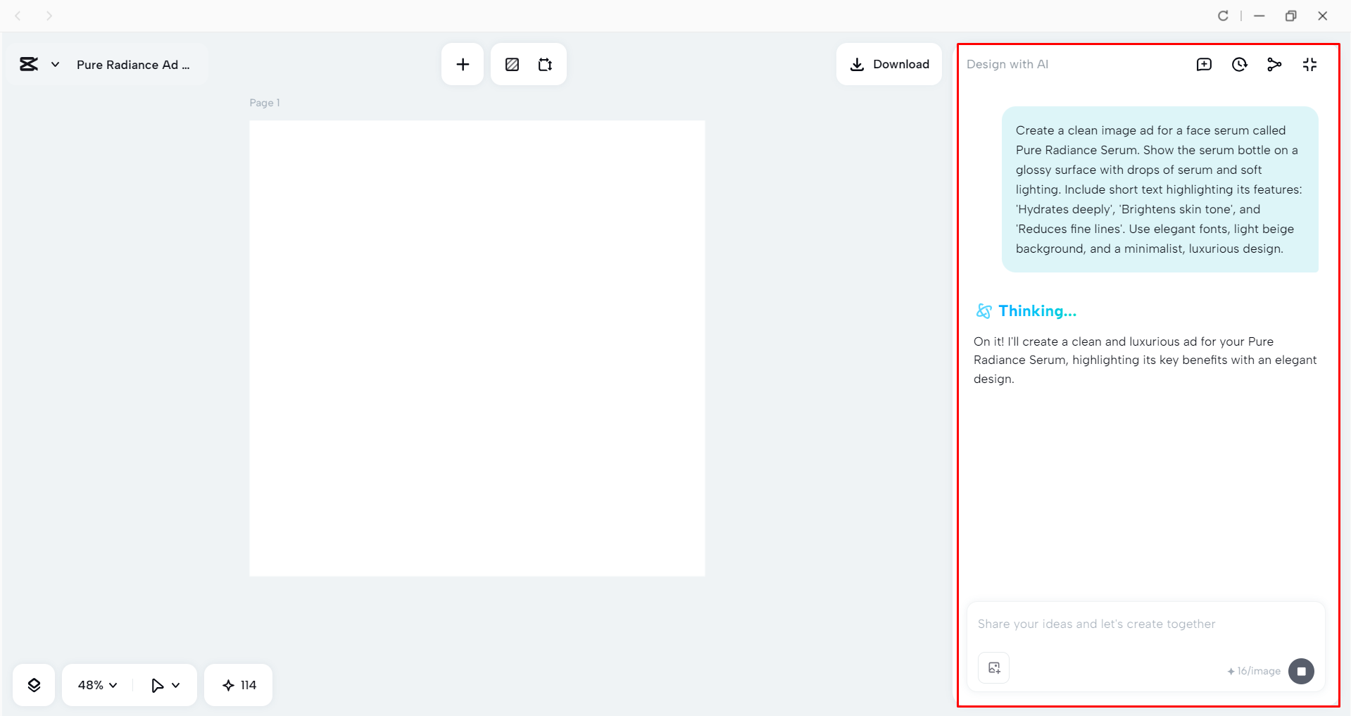Add a new element to the page

pos(462,63)
